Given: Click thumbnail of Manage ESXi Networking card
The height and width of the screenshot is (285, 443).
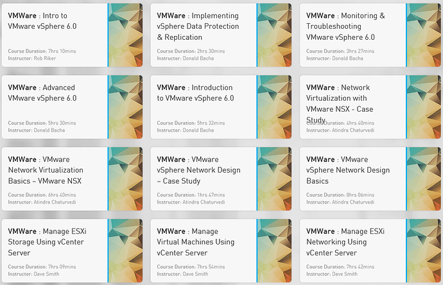Looking at the screenshot, I should coord(424,250).
